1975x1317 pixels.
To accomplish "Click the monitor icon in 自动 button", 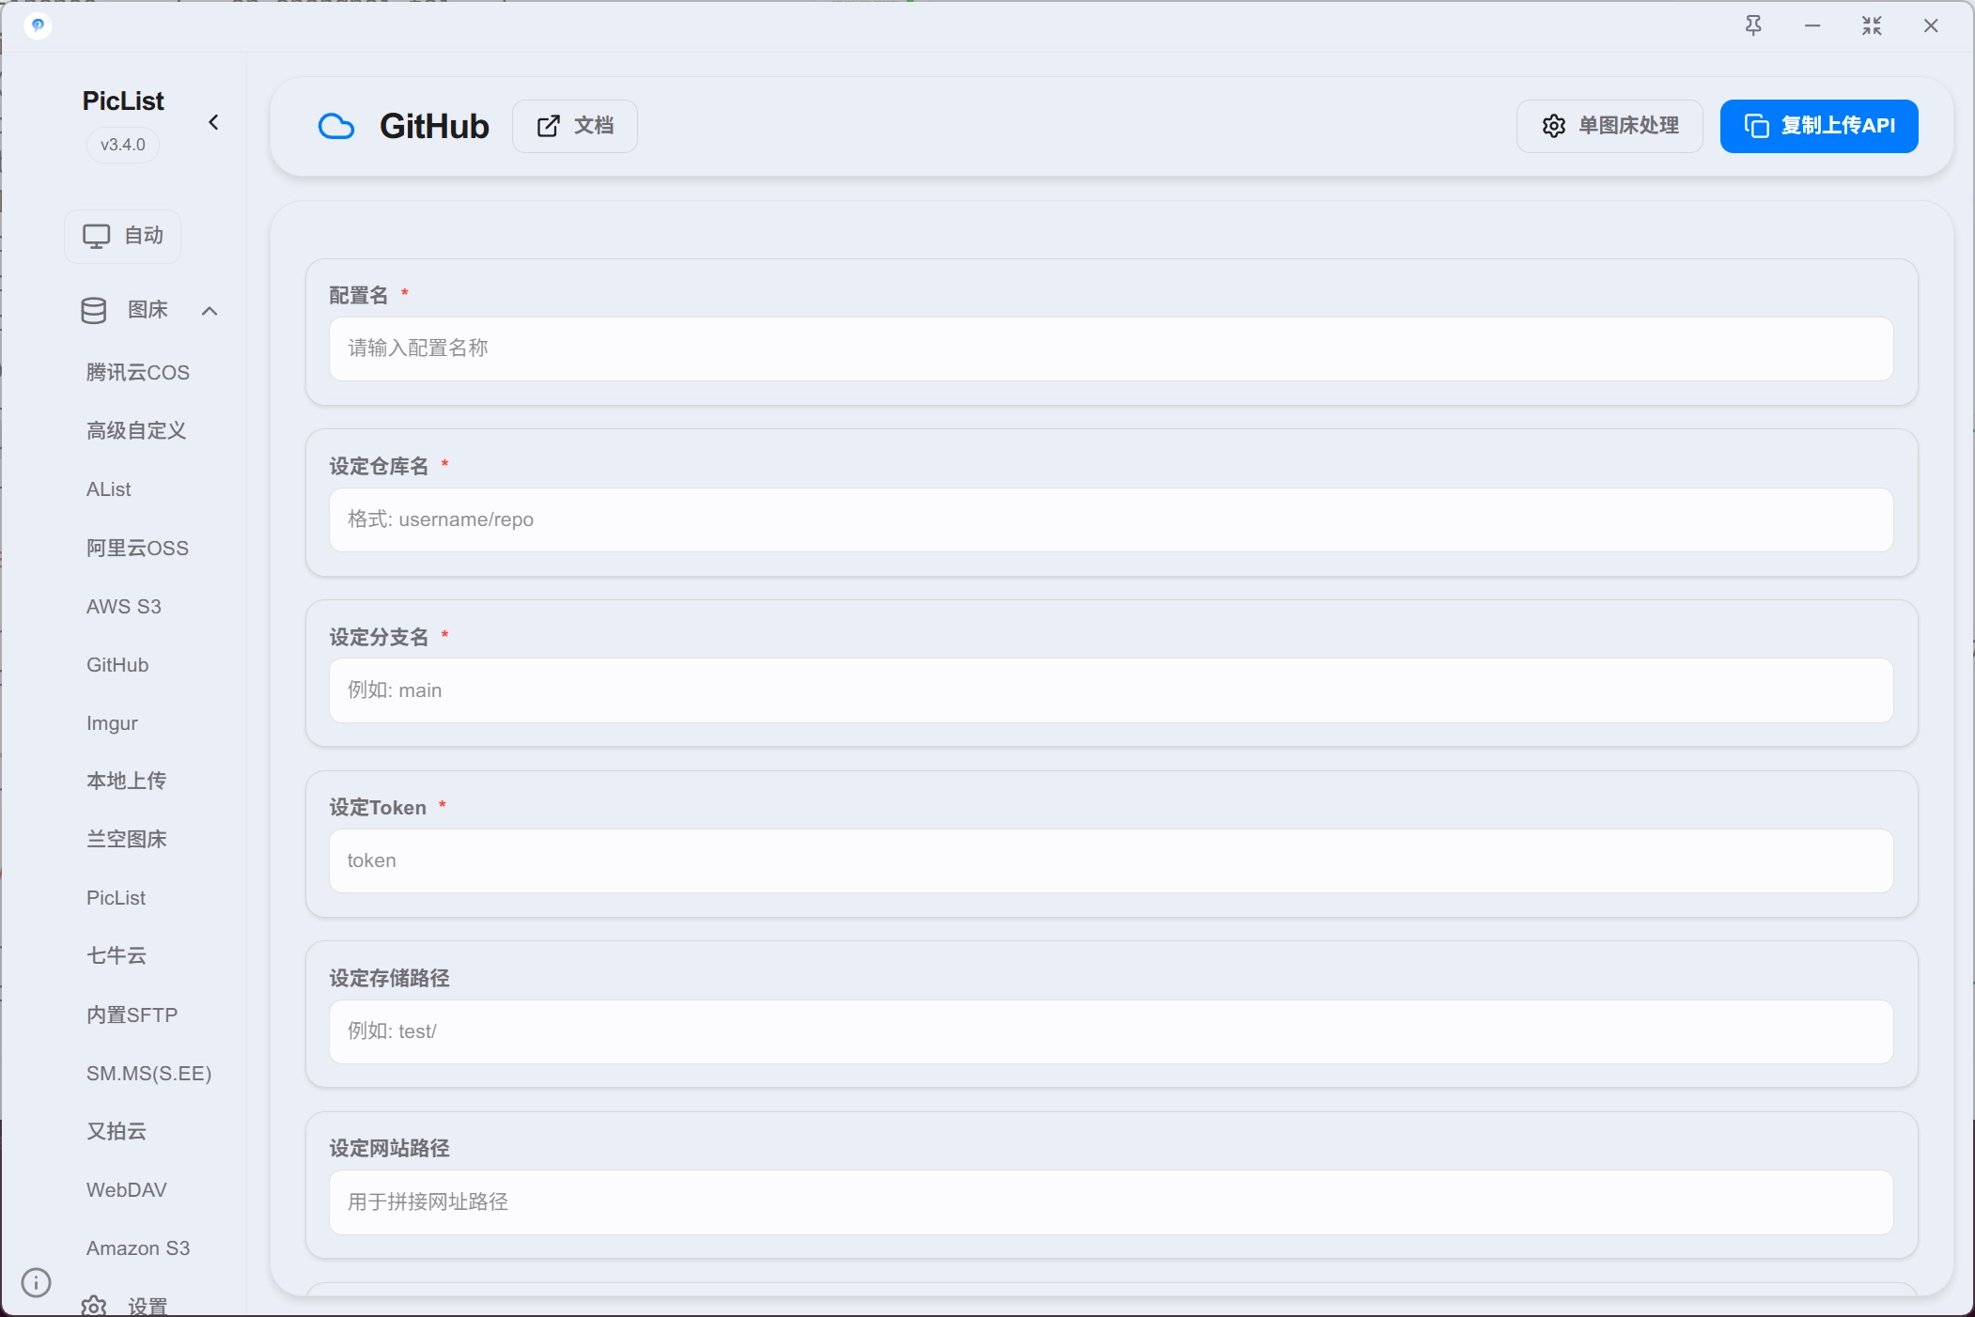I will coord(97,236).
